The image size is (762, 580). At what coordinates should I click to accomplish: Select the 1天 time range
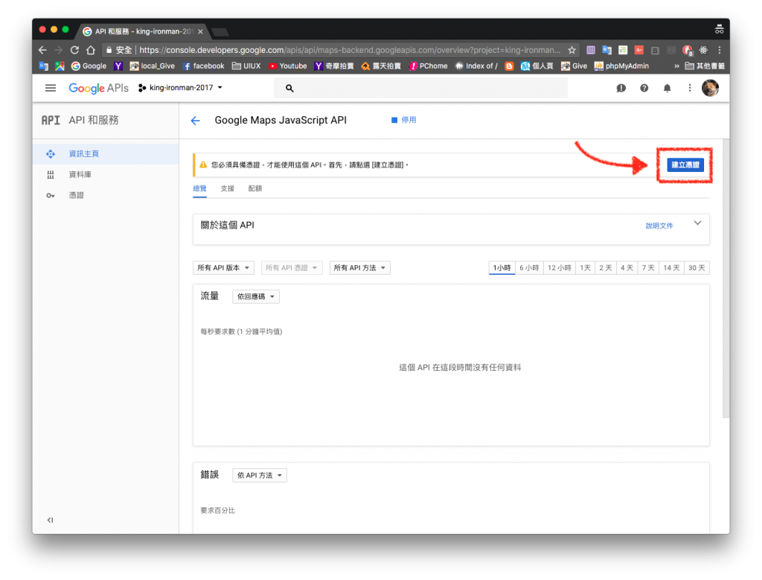click(585, 268)
